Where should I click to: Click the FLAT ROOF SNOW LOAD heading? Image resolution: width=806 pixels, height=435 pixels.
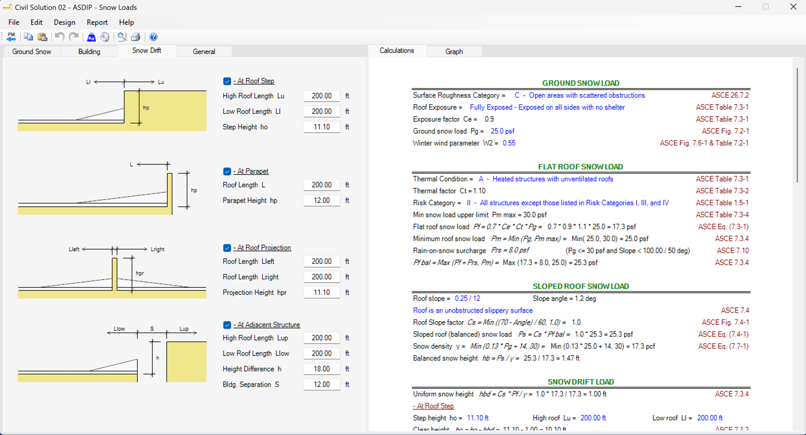pyautogui.click(x=581, y=167)
